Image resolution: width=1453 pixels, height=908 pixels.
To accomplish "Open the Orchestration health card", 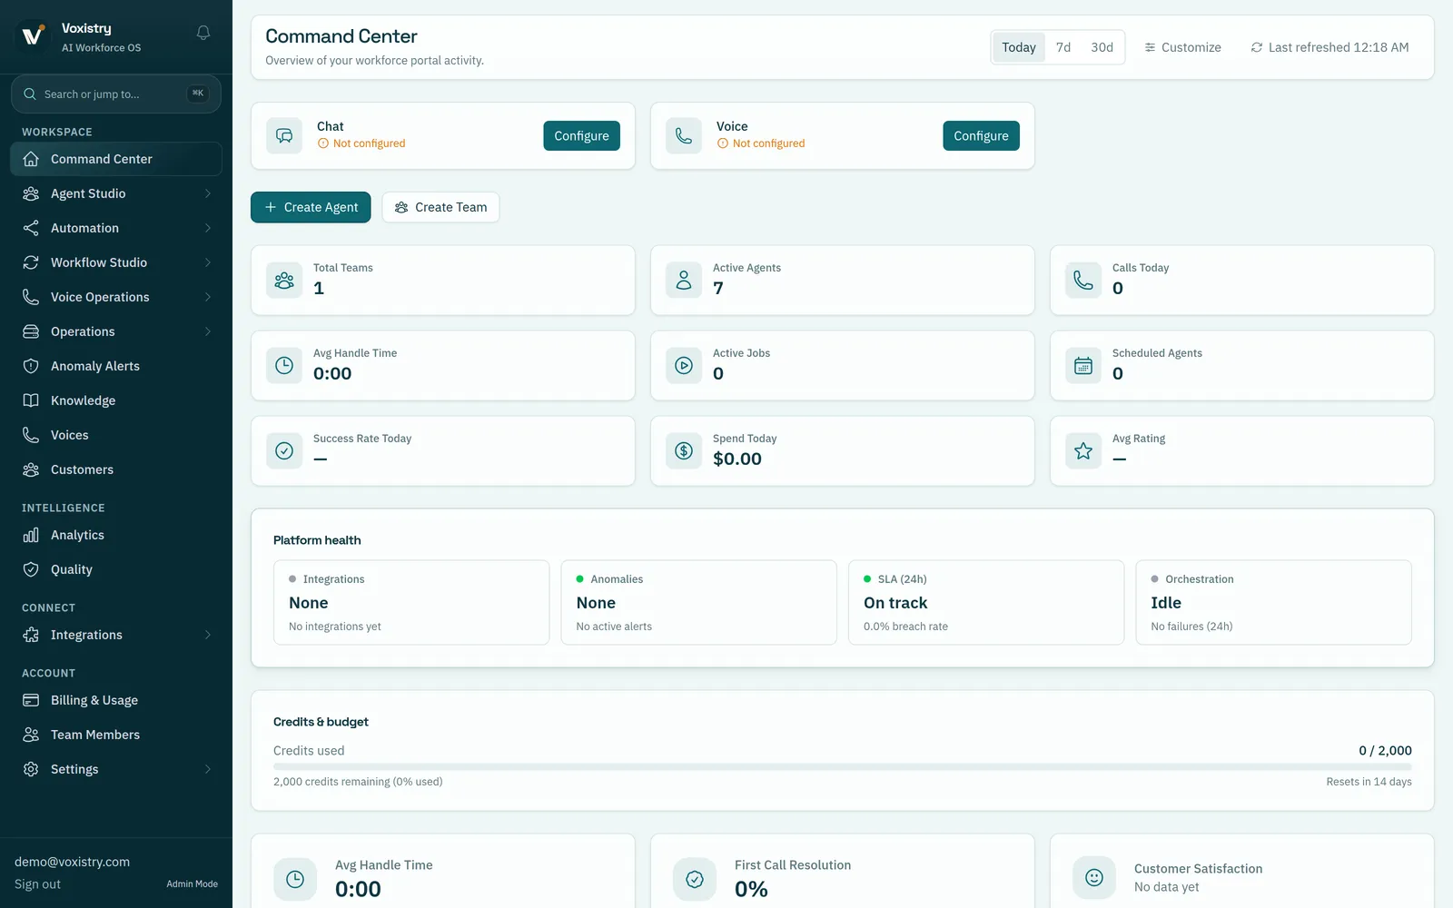I will point(1273,603).
